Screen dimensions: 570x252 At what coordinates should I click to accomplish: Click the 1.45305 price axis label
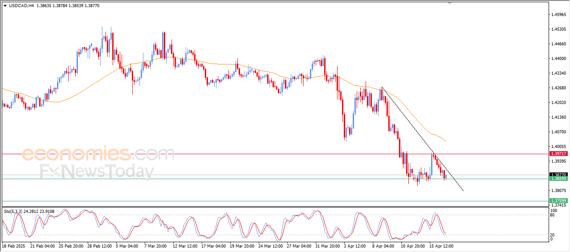[559, 29]
